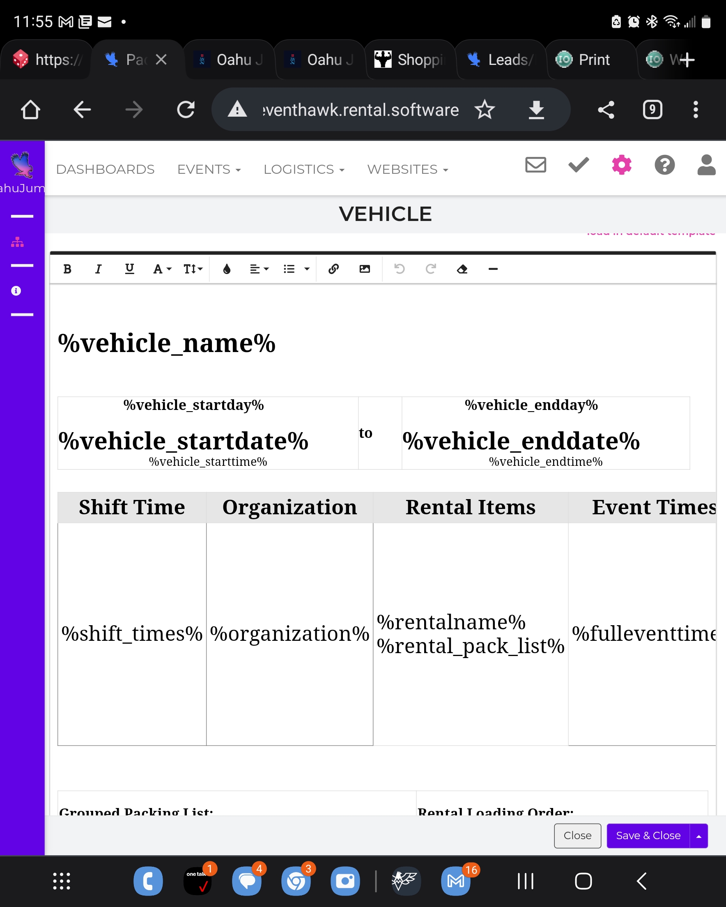The width and height of the screenshot is (726, 907).
Task: Expand the font size dropdown
Action: pyautogui.click(x=193, y=269)
